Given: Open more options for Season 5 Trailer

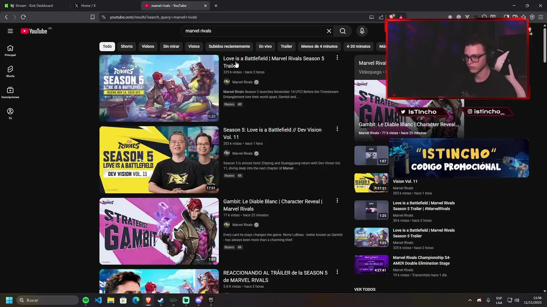Looking at the screenshot, I should coord(337,58).
